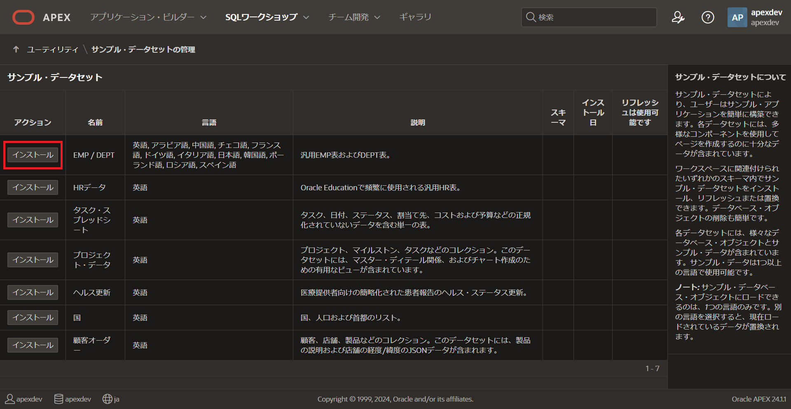This screenshot has width=791, height=409.
Task: Install the プロジェクト・データ dataset
Action: pyautogui.click(x=33, y=260)
